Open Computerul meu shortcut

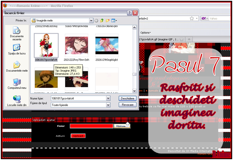[x=17, y=84]
